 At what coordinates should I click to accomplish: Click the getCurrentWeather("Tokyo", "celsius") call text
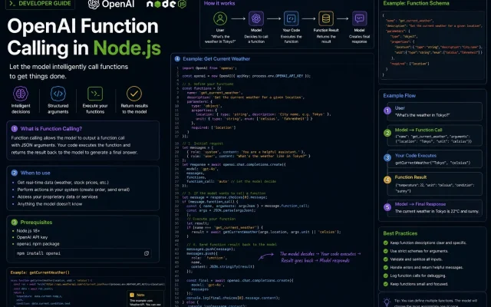[x=433, y=163]
